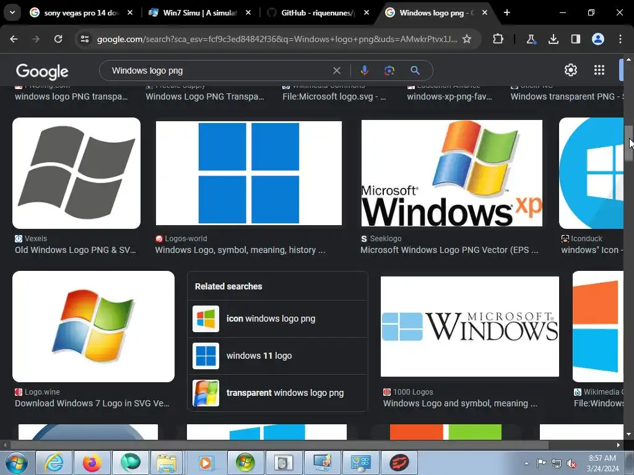Submit search with magnifying glass icon
The height and width of the screenshot is (475, 634).
415,71
